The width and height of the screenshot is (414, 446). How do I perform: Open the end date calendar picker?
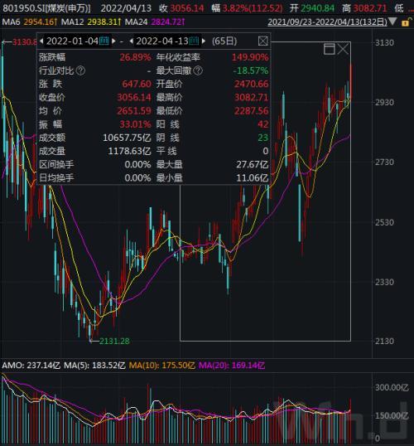(194, 41)
